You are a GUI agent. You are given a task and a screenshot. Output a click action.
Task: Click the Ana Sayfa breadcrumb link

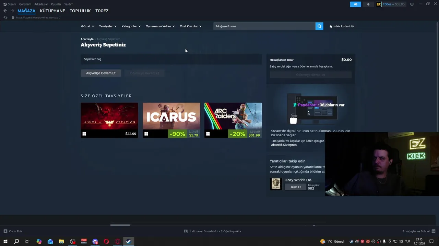(87, 39)
